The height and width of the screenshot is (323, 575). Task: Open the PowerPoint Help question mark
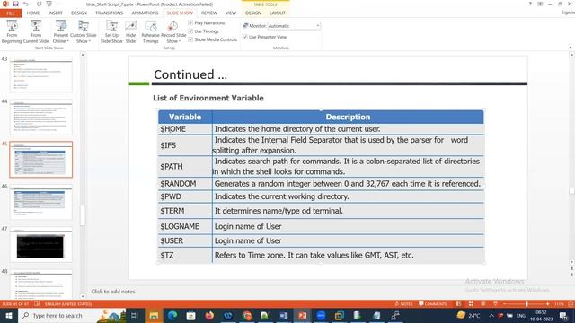(x=530, y=4)
